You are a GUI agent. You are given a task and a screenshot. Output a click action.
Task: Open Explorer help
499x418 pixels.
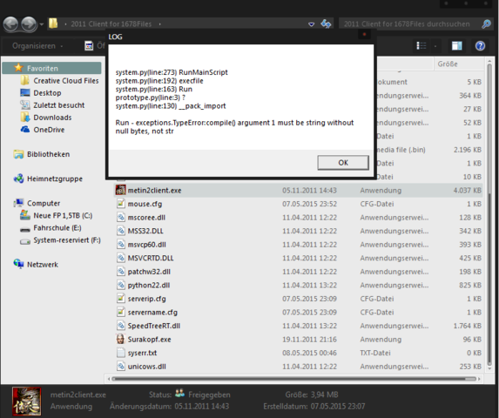click(x=480, y=46)
